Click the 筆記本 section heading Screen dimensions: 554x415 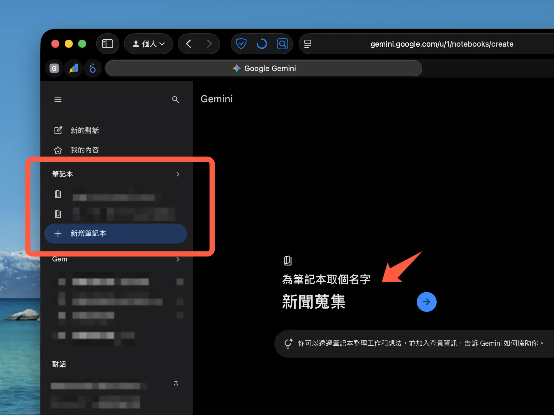click(62, 174)
